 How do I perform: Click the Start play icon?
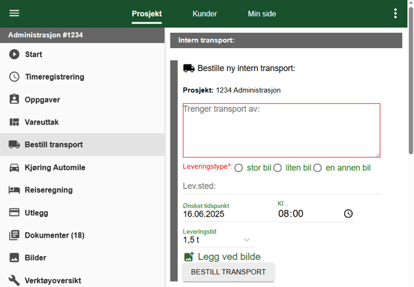(x=14, y=54)
